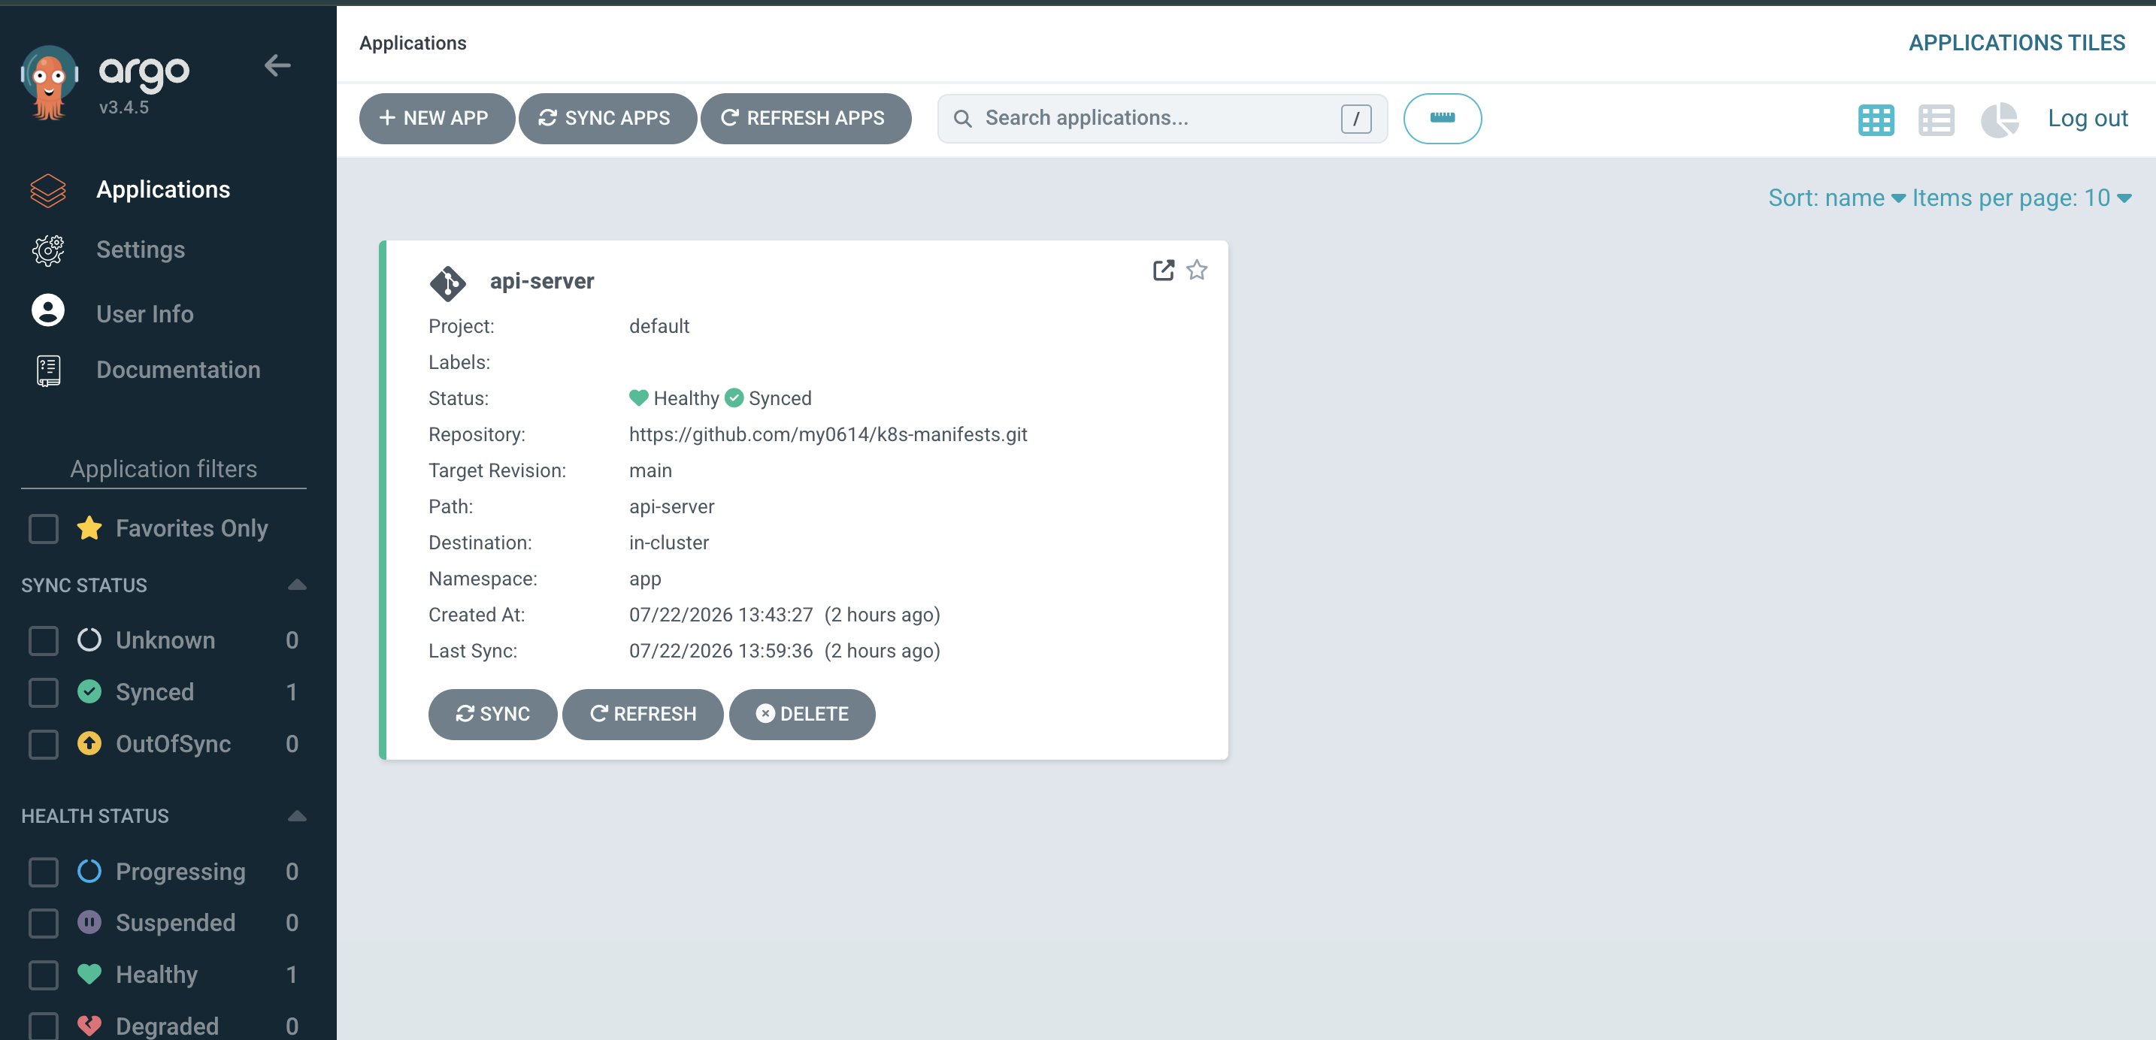
Task: Click the Namespace value app
Action: tap(644, 579)
